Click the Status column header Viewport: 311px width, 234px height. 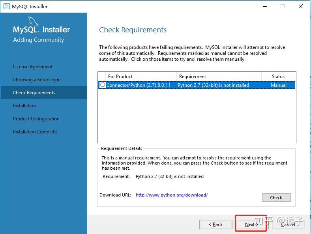click(278, 77)
